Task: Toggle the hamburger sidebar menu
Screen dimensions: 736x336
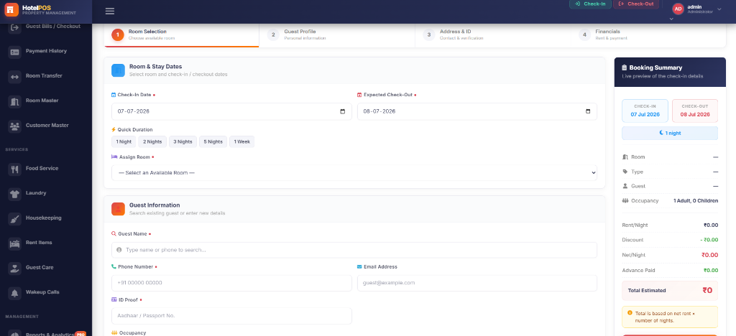Action: [x=110, y=11]
